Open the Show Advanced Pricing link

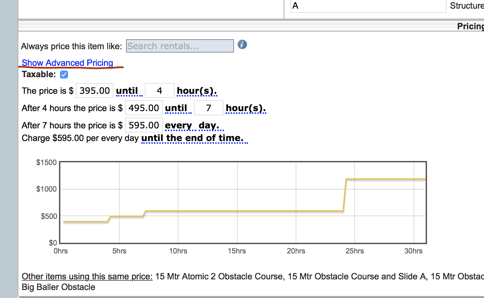click(x=67, y=63)
